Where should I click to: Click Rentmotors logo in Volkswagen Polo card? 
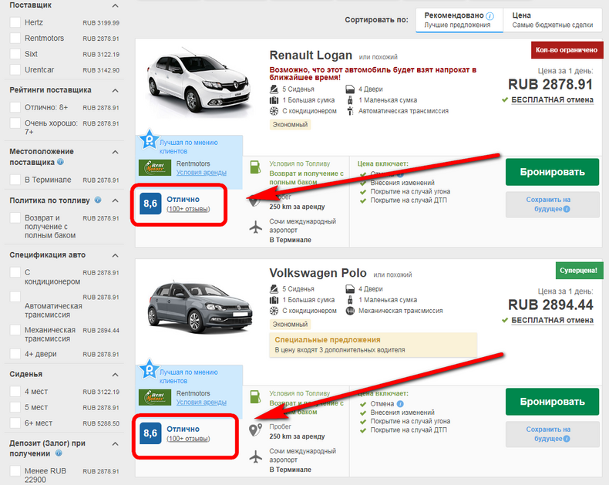click(x=155, y=397)
